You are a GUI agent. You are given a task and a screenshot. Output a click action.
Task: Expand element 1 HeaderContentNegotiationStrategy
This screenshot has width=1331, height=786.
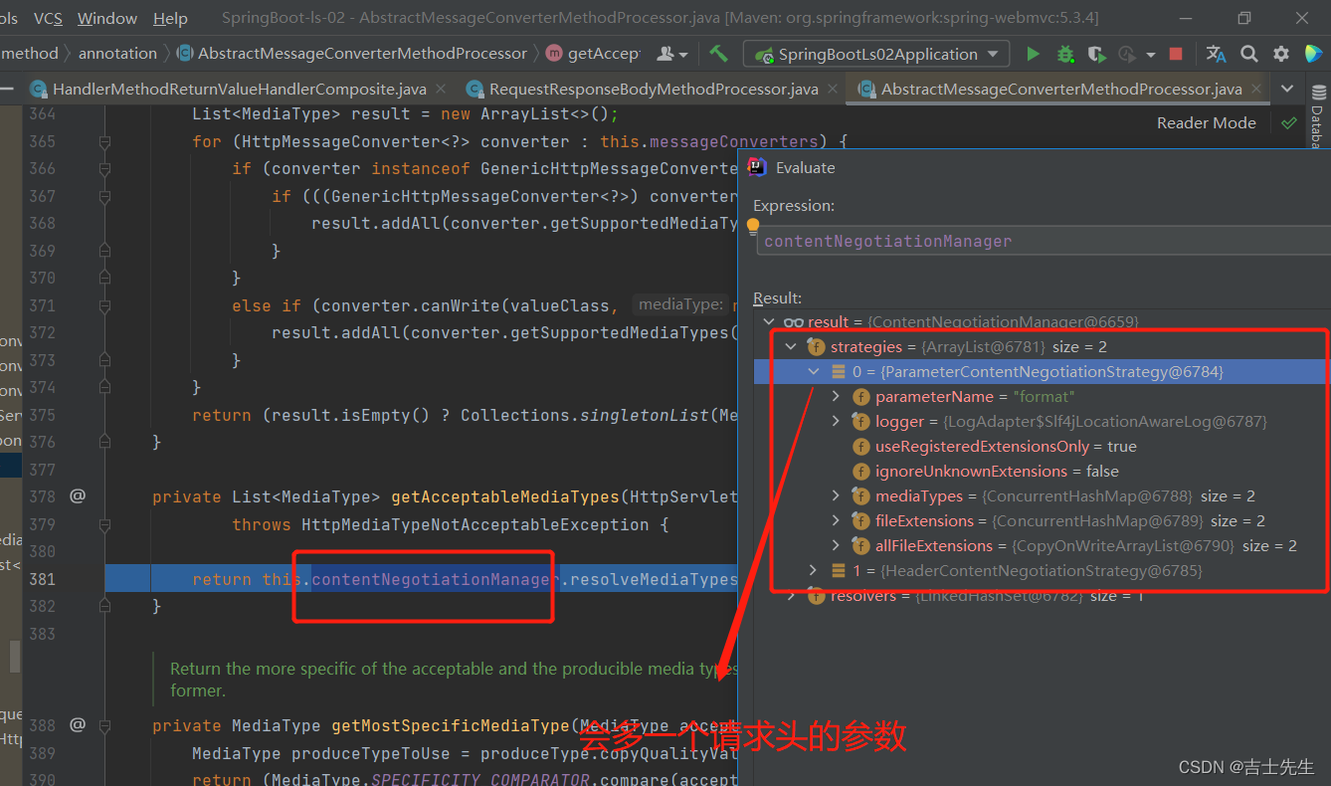814,570
